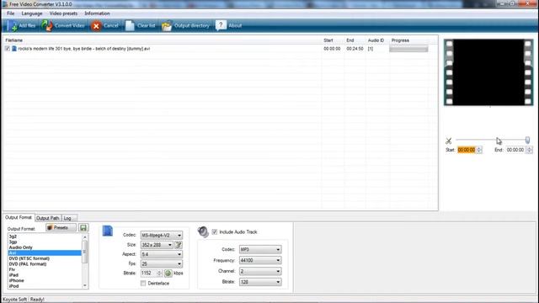Click the Clear list page icon

[130, 26]
